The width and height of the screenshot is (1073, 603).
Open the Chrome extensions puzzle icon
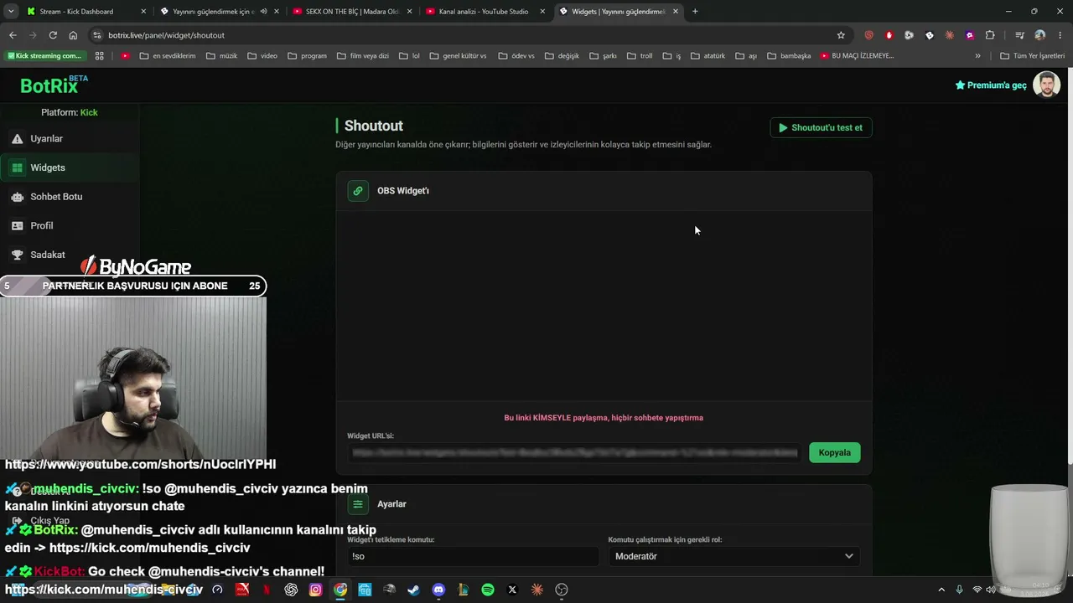pyautogui.click(x=990, y=35)
